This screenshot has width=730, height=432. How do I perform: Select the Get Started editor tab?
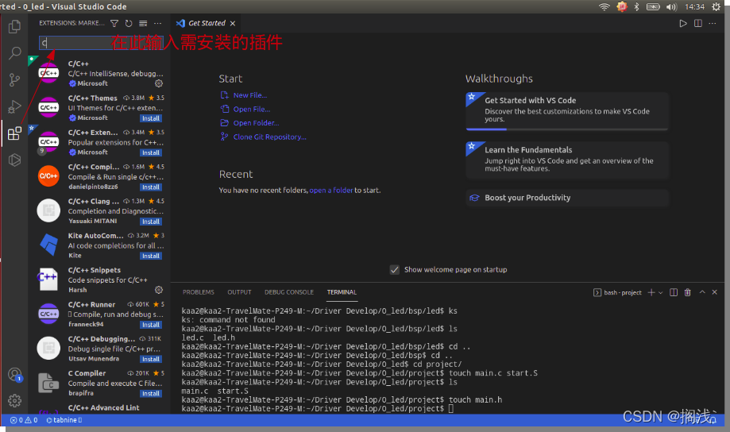coord(206,23)
